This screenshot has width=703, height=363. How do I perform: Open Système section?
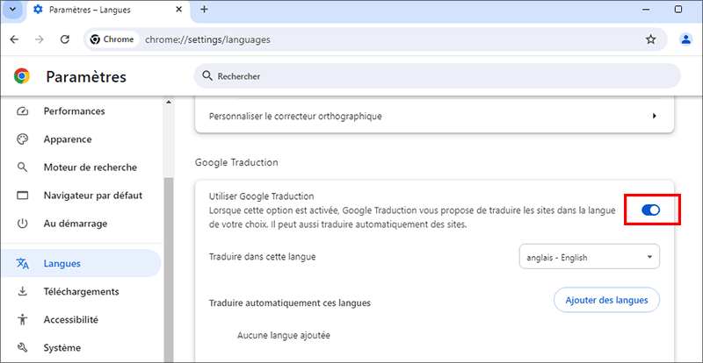(81, 347)
